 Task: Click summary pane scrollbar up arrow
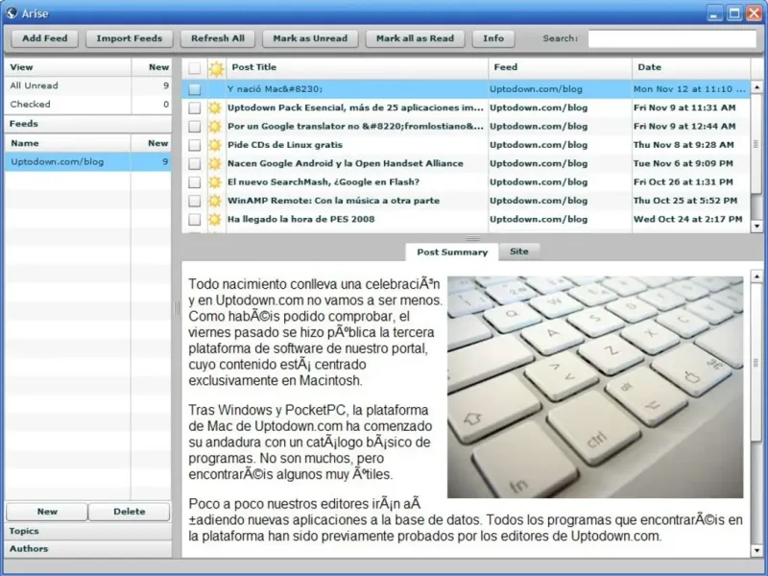[x=756, y=276]
